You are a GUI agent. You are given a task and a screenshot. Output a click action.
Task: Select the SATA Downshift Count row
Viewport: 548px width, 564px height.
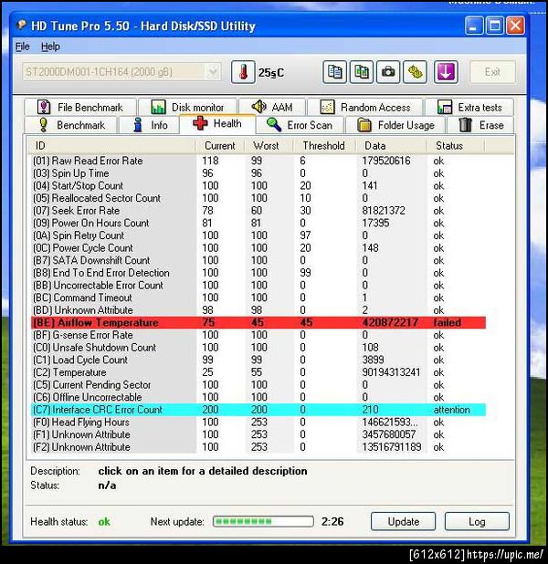[x=258, y=260]
